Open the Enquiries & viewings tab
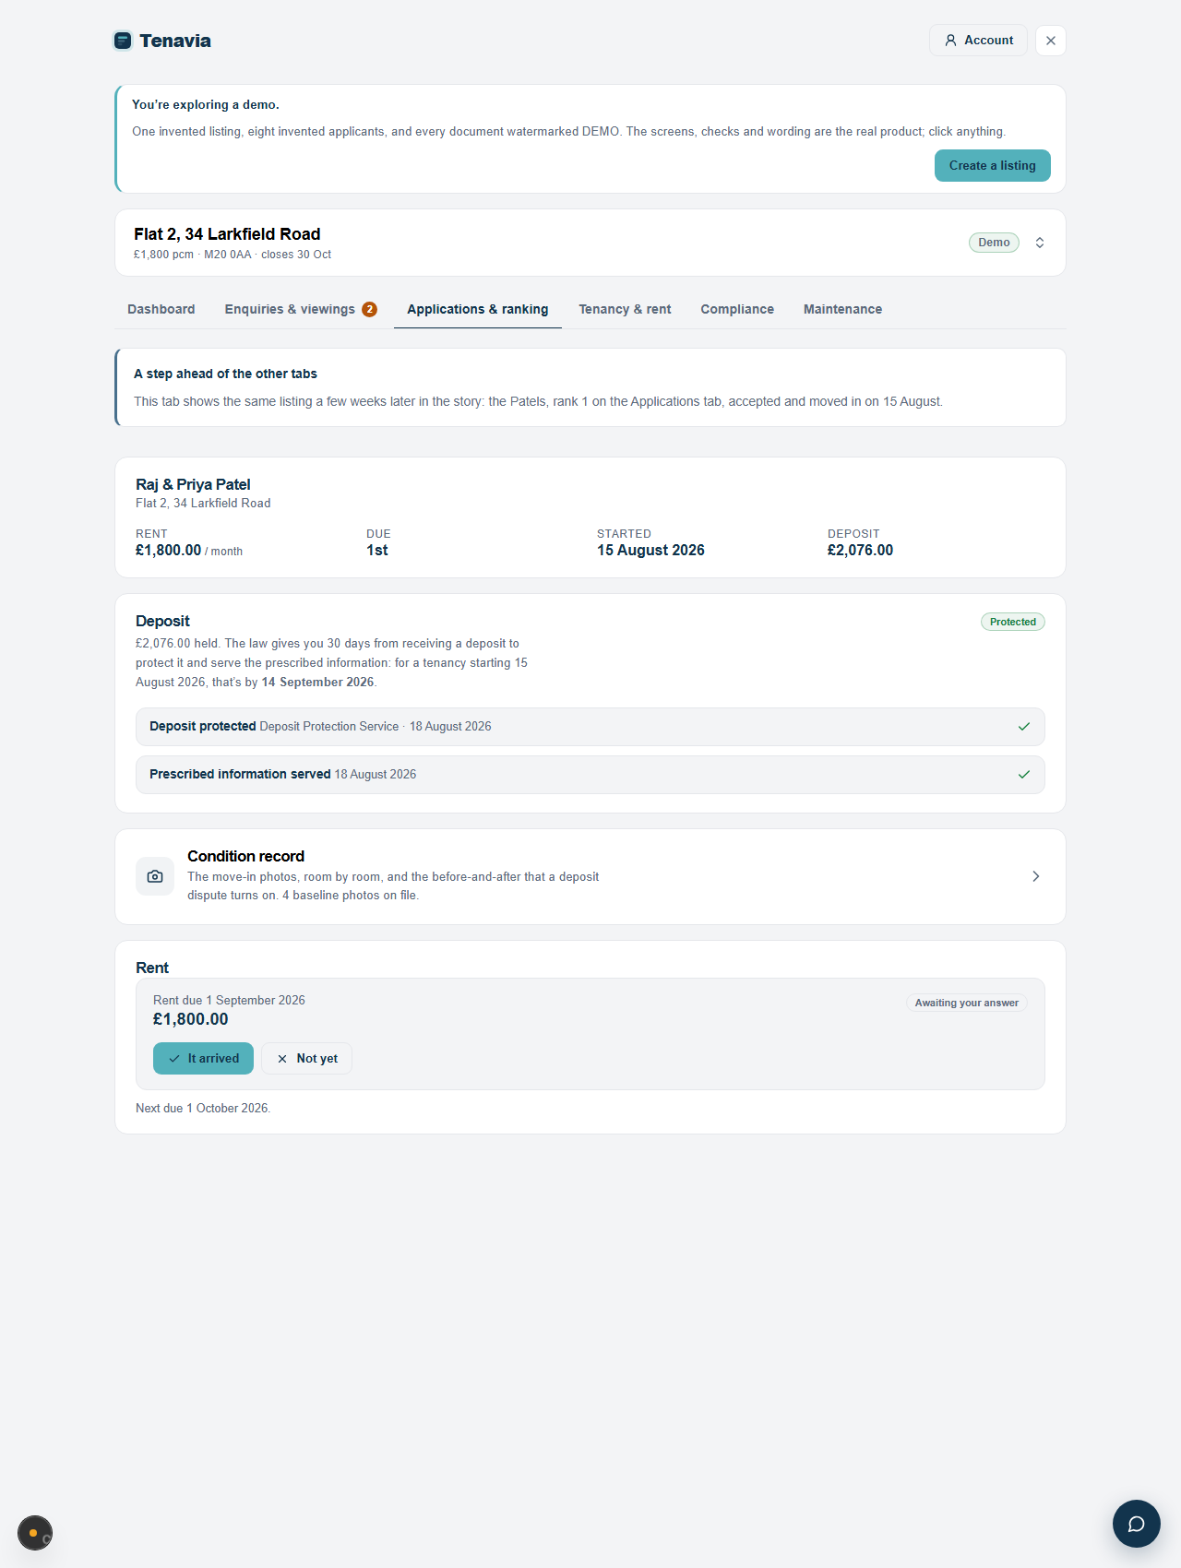The image size is (1181, 1568). pyautogui.click(x=301, y=309)
